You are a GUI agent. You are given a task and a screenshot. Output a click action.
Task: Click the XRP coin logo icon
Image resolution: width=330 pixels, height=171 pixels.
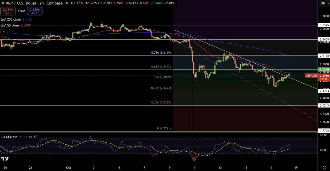pyautogui.click(x=3, y=3)
